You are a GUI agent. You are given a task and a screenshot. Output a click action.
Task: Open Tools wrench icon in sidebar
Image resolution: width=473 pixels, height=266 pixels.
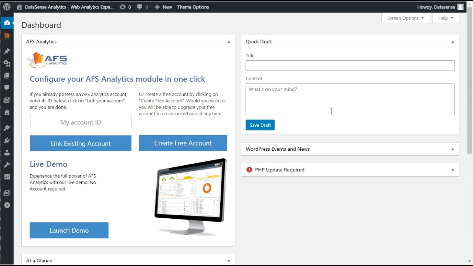[7, 164]
